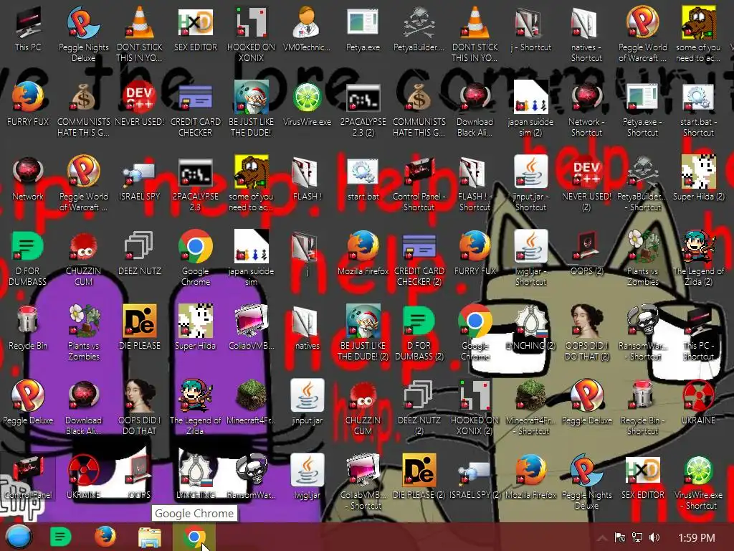Click the Petya.exe - Shortcut icon
This screenshot has width=734, height=551.
642,109
